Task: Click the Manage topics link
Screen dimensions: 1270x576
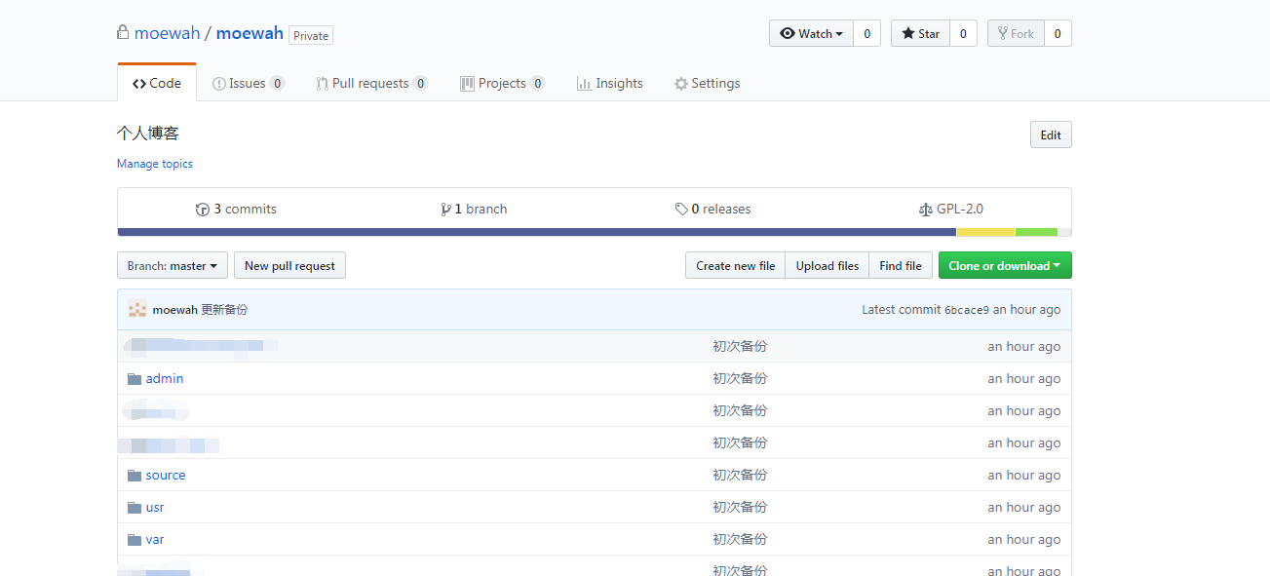Action: [155, 164]
